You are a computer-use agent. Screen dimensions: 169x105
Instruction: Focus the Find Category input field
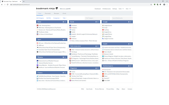pyautogui.click(x=97, y=18)
